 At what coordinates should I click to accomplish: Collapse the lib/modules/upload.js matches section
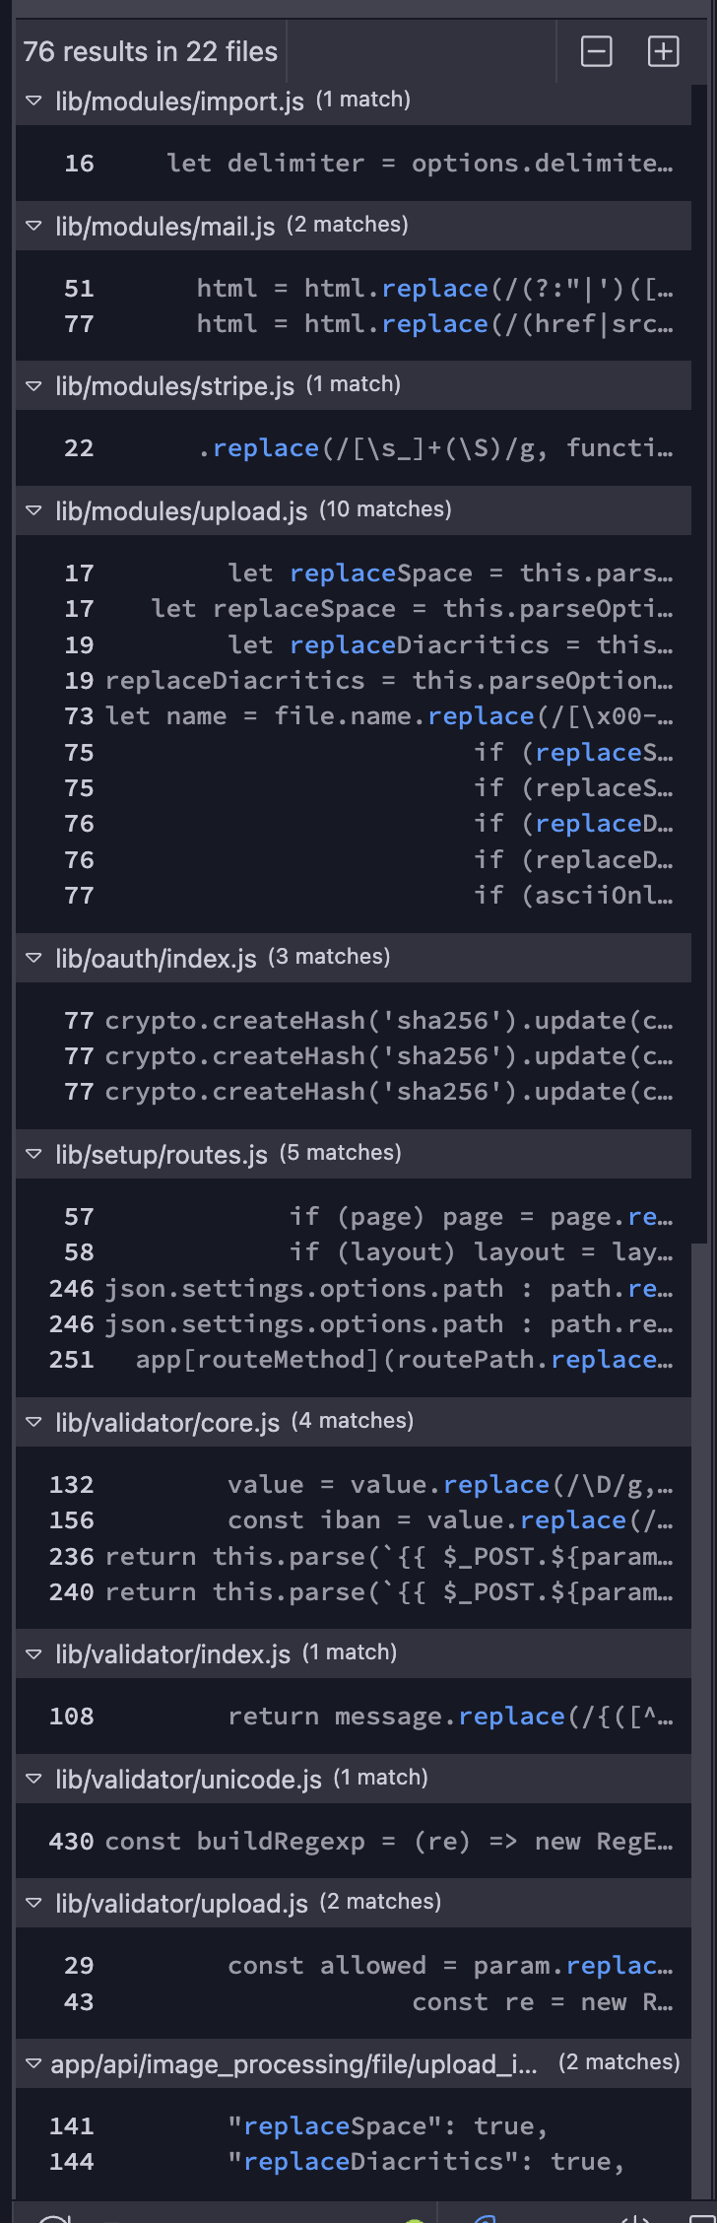[34, 510]
